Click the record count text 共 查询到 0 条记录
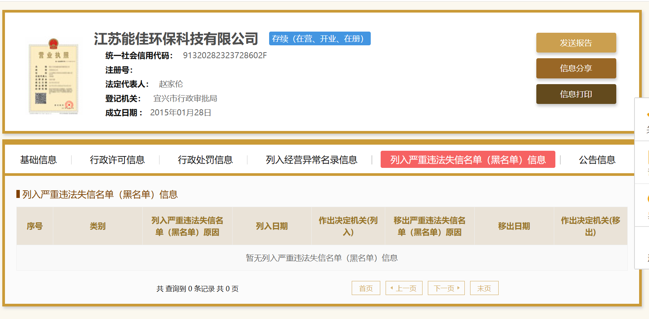 [x=185, y=289]
